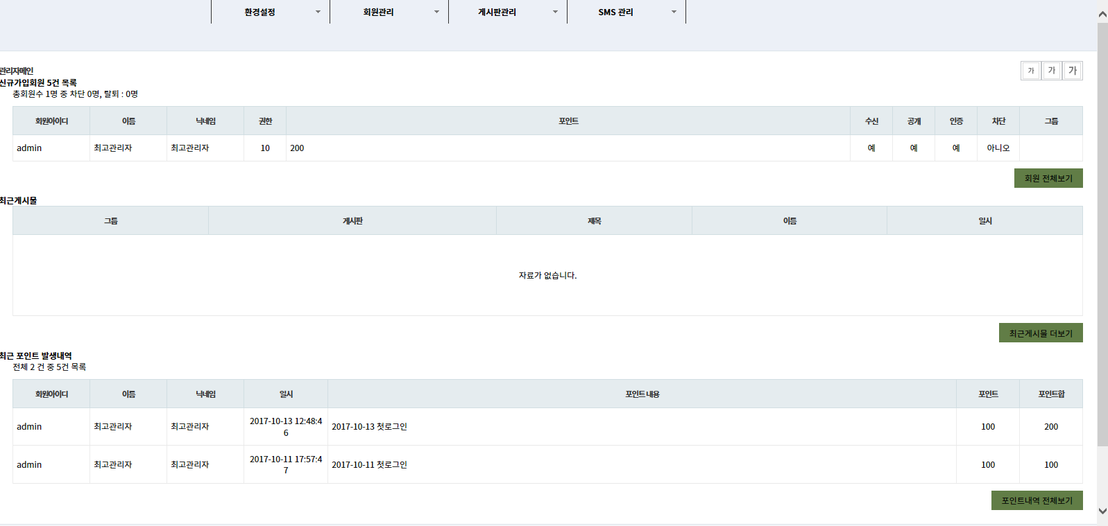Click the 최근게시물 더보기 button
Viewport: 1108px width, 526px height.
coord(1040,333)
